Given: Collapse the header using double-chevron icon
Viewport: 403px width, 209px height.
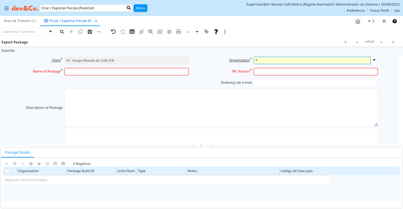Looking at the screenshot, I should (x=384, y=21).
